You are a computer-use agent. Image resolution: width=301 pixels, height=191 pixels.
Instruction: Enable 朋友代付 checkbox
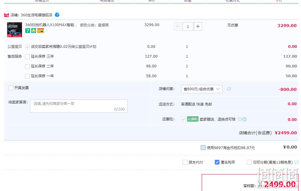[x=185, y=162]
